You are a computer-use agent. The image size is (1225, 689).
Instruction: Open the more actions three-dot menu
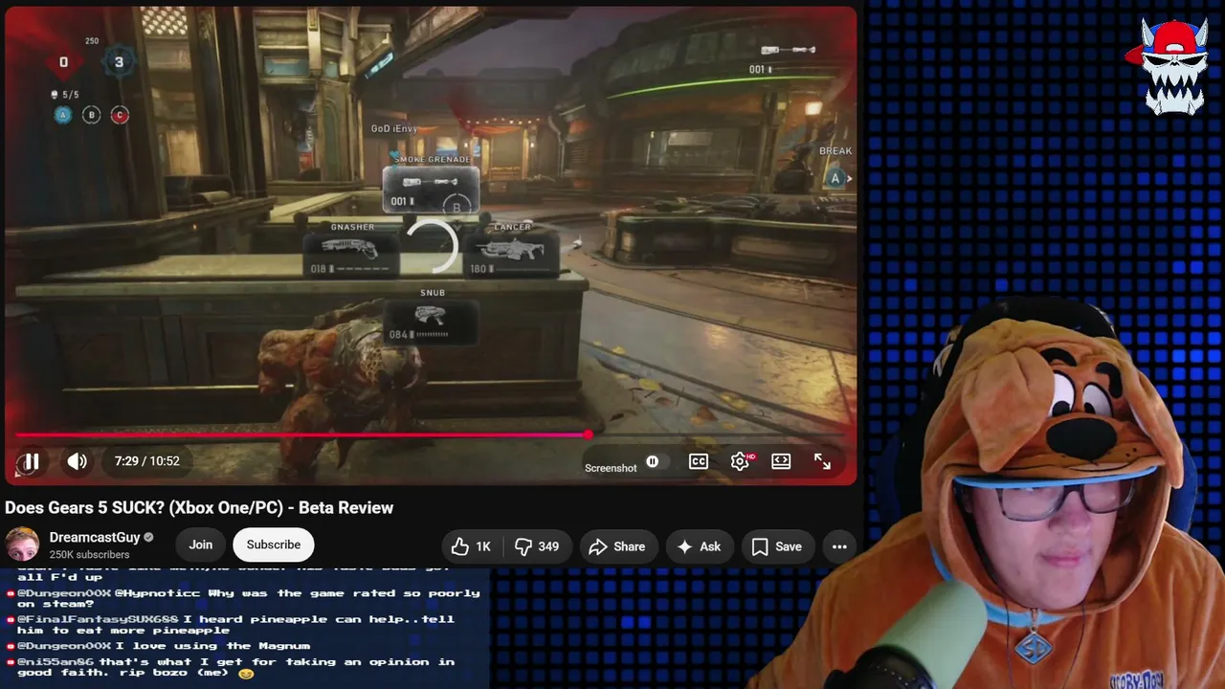[x=839, y=546]
